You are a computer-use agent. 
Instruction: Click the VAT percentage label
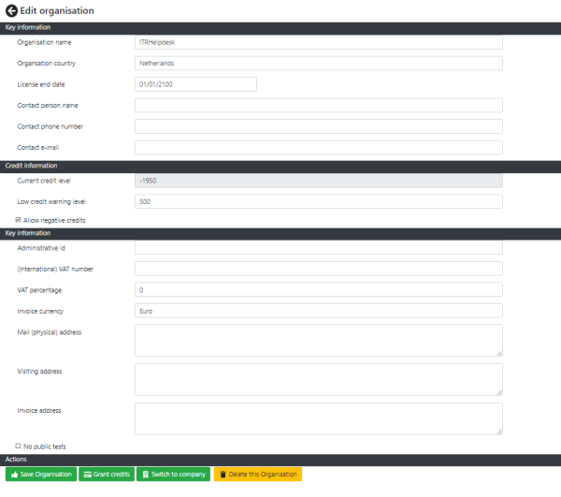click(x=39, y=290)
